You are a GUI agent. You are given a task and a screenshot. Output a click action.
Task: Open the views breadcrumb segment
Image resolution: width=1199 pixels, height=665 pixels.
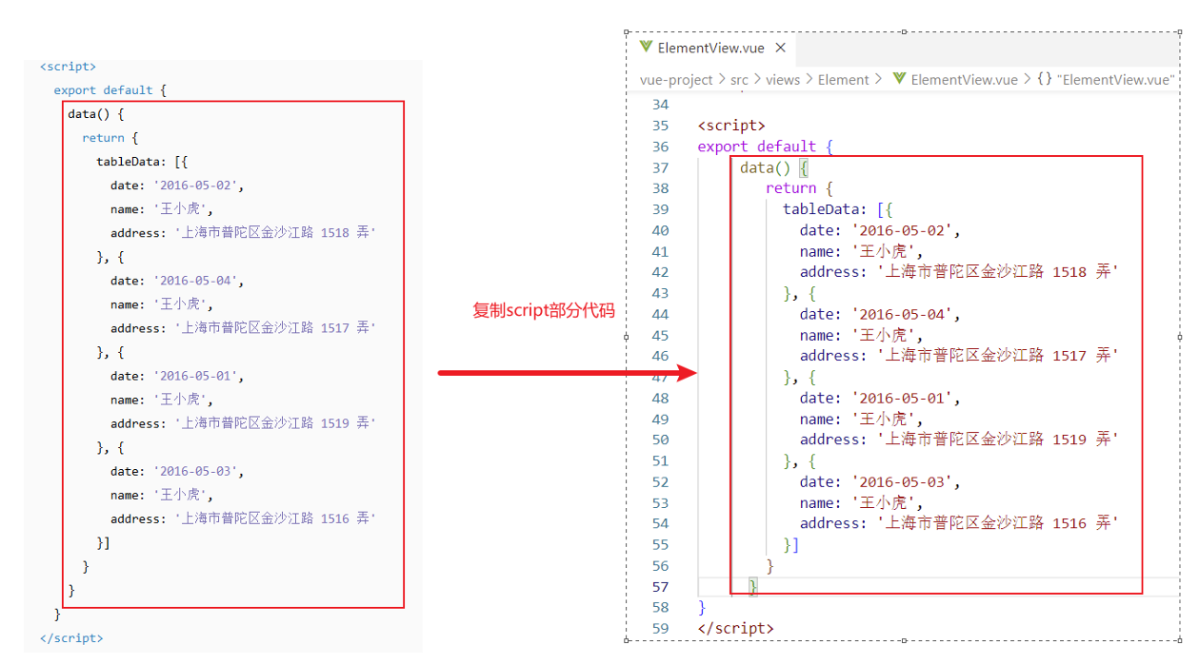point(783,80)
